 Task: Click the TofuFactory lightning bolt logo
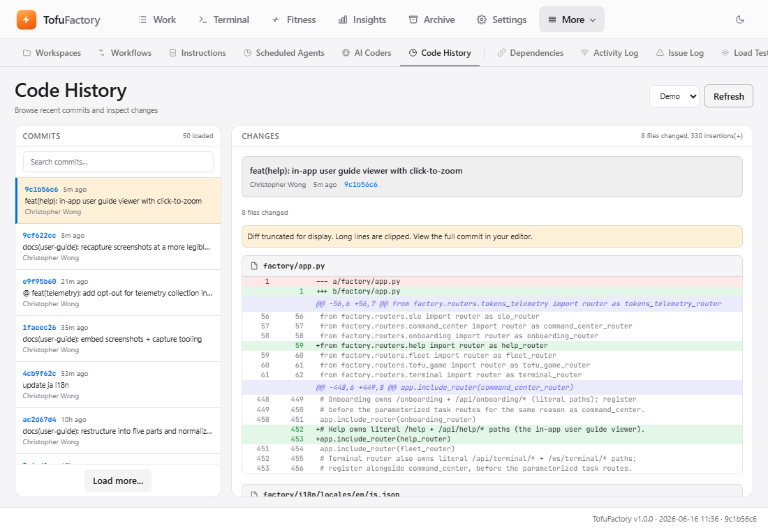coord(27,20)
